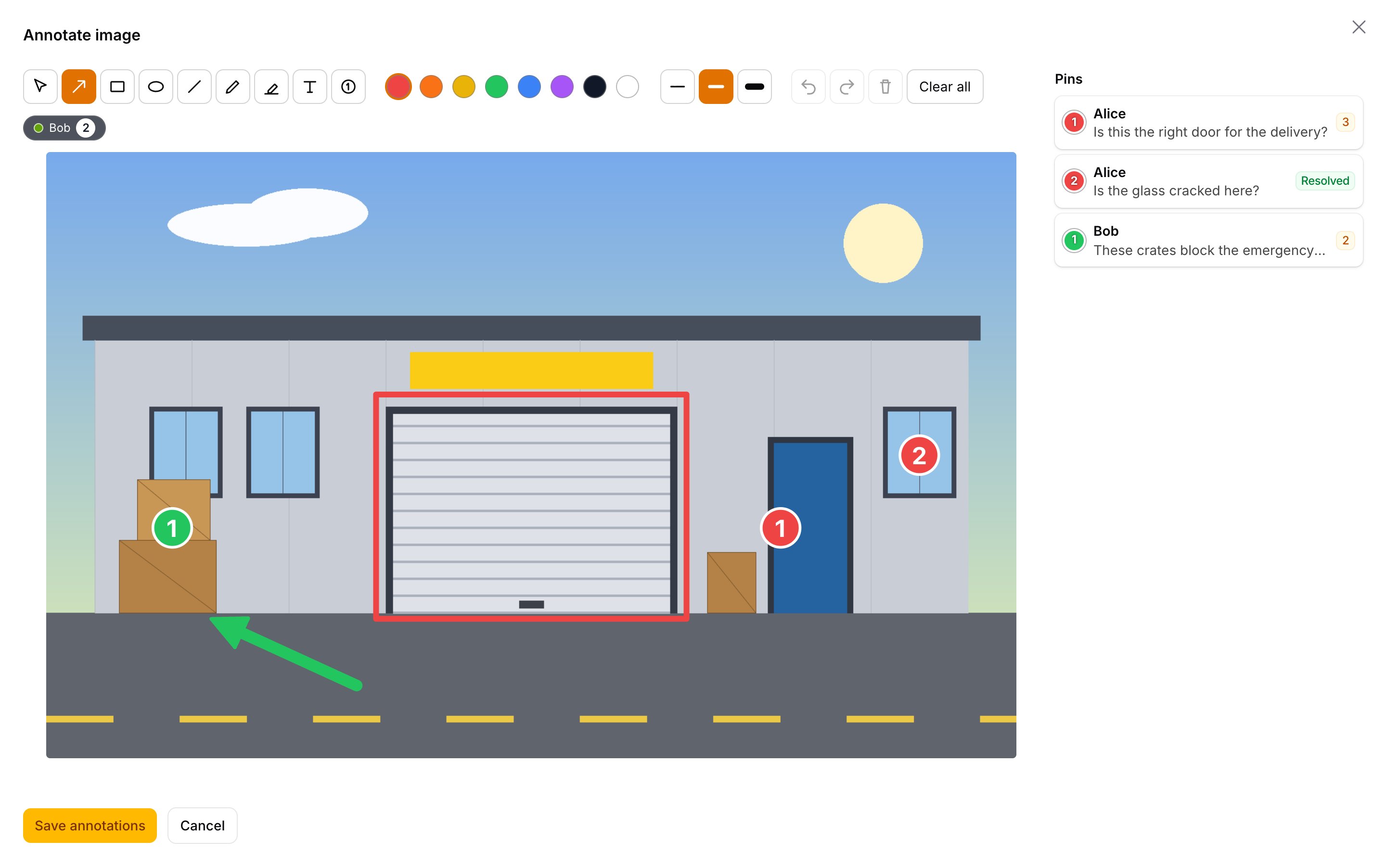Select the Text tool

click(x=310, y=87)
